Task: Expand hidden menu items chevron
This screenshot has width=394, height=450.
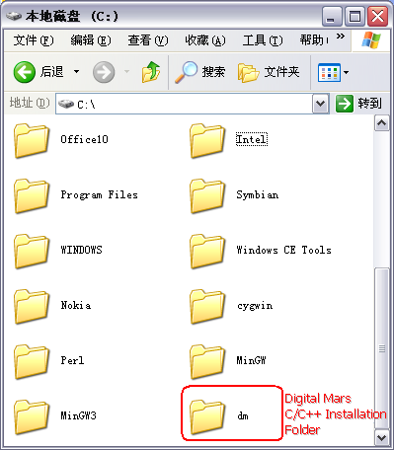Action: click(x=341, y=36)
